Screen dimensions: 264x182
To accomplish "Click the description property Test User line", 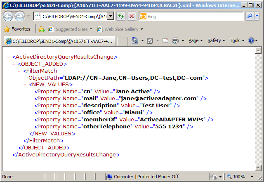I will pyautogui.click(x=107, y=106).
